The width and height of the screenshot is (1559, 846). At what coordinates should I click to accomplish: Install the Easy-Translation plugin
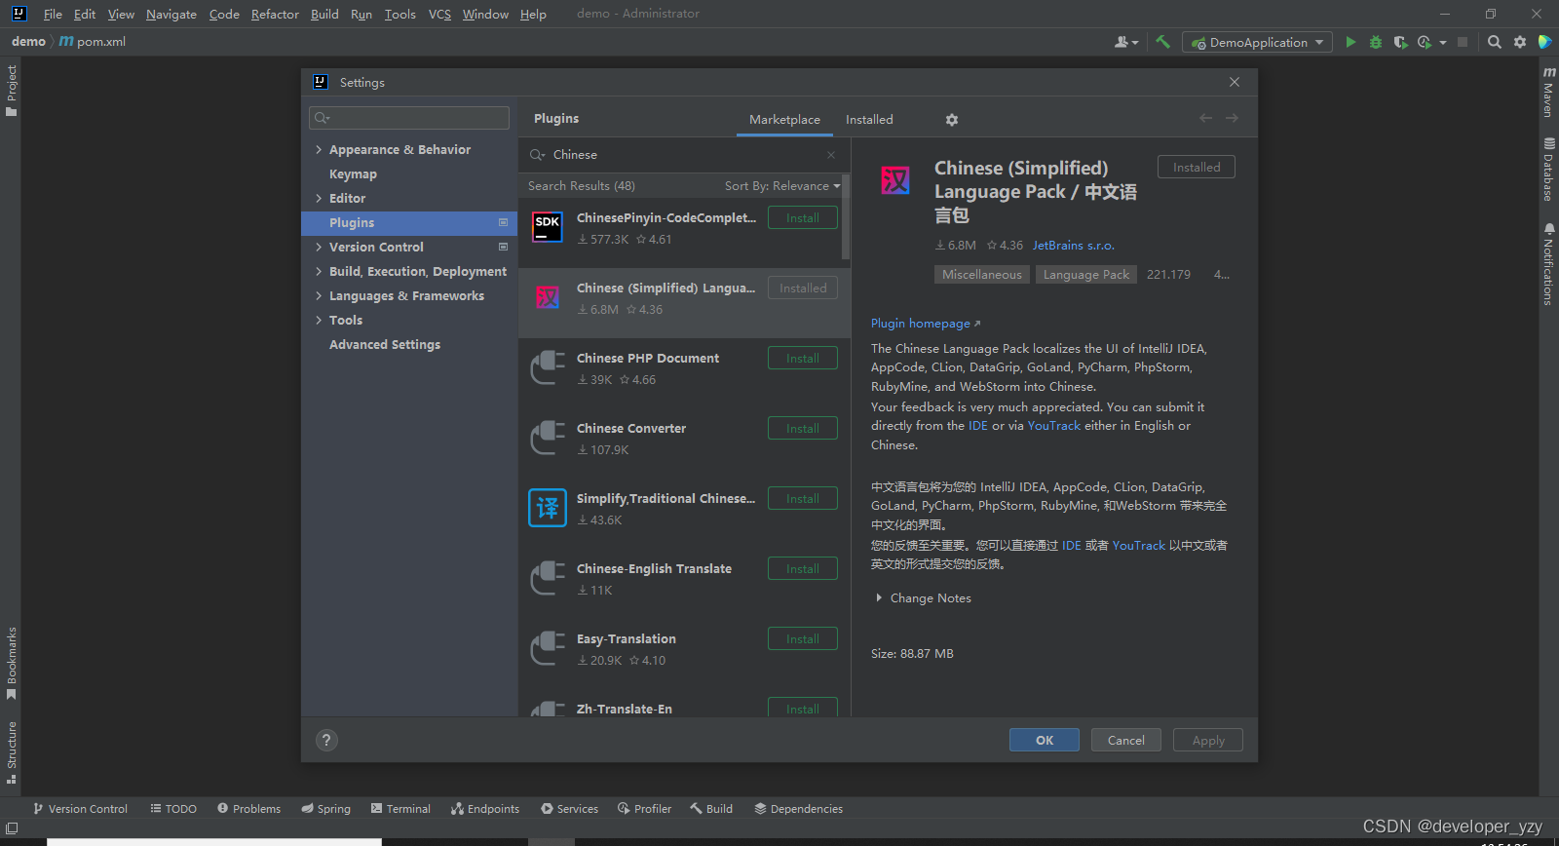[x=803, y=639]
